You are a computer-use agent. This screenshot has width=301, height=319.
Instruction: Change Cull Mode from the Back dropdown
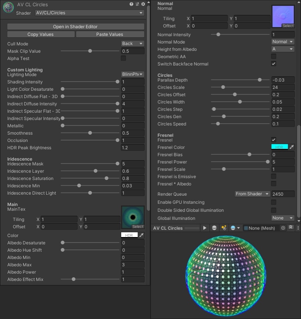[x=132, y=44]
